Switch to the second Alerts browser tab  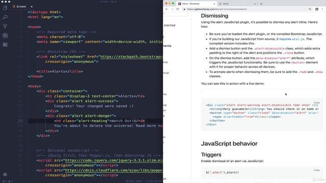click(237, 4)
